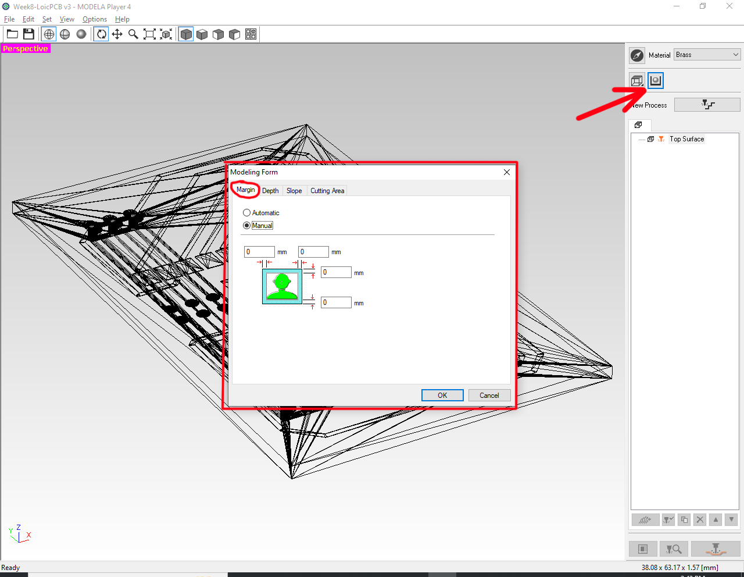Switch to the Margin tab
The height and width of the screenshot is (577, 744).
click(245, 190)
